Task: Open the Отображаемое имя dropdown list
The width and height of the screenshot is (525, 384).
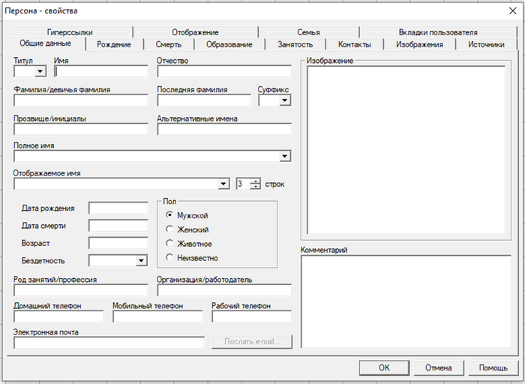Action: [223, 184]
